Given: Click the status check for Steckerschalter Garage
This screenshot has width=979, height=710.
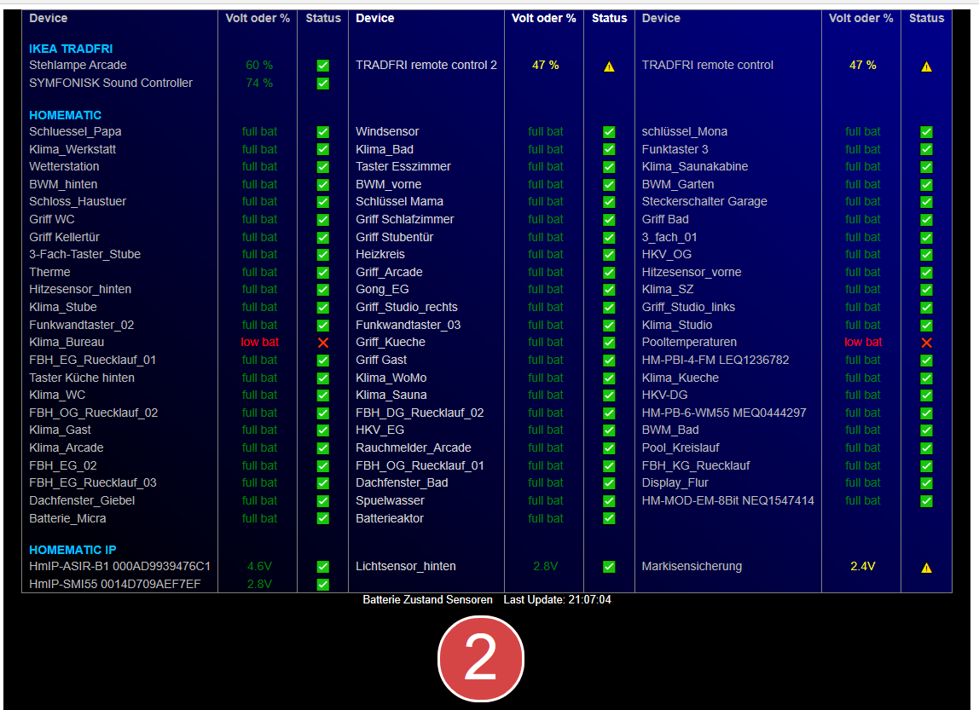Looking at the screenshot, I should pos(926,202).
